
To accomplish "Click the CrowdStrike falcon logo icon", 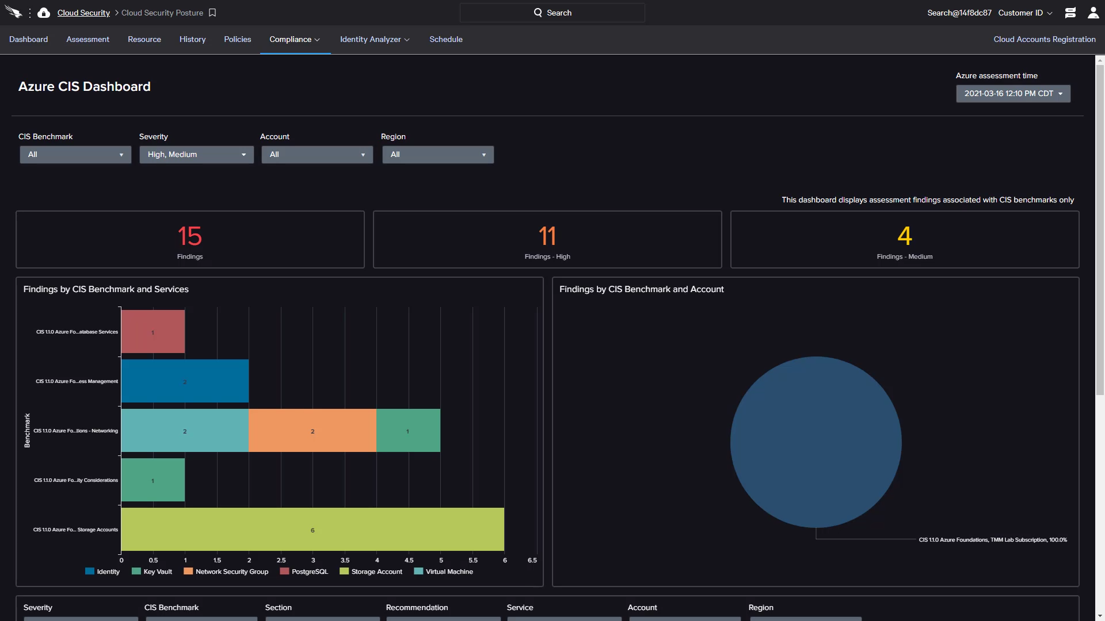I will 13,13.
